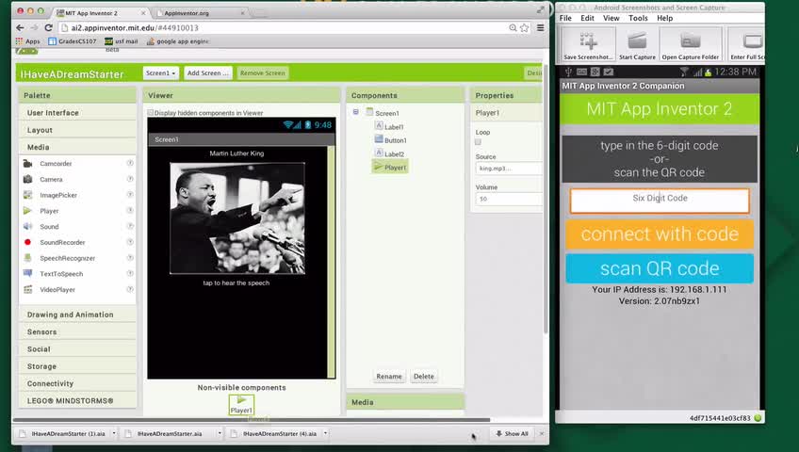Expand the User Interface palette section
This screenshot has height=452, width=799.
pos(78,113)
